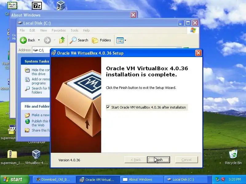Open the Windows start menu

14,179
